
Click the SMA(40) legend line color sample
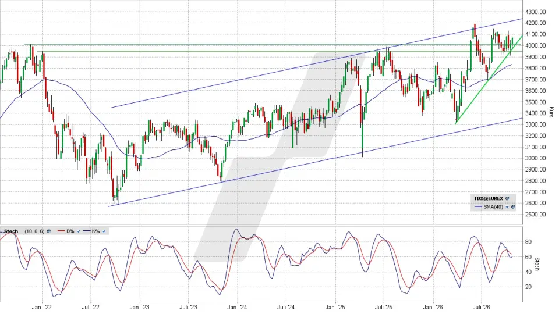[479, 206]
